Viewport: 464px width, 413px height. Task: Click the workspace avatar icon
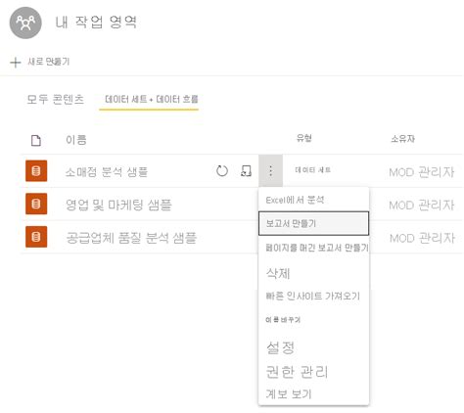click(x=25, y=23)
